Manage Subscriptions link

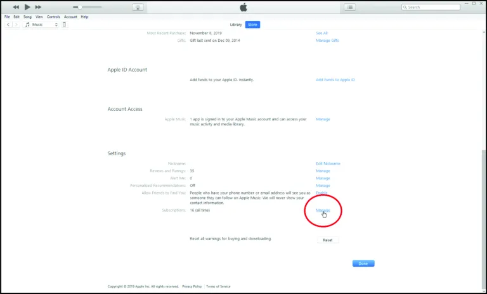tap(323, 210)
